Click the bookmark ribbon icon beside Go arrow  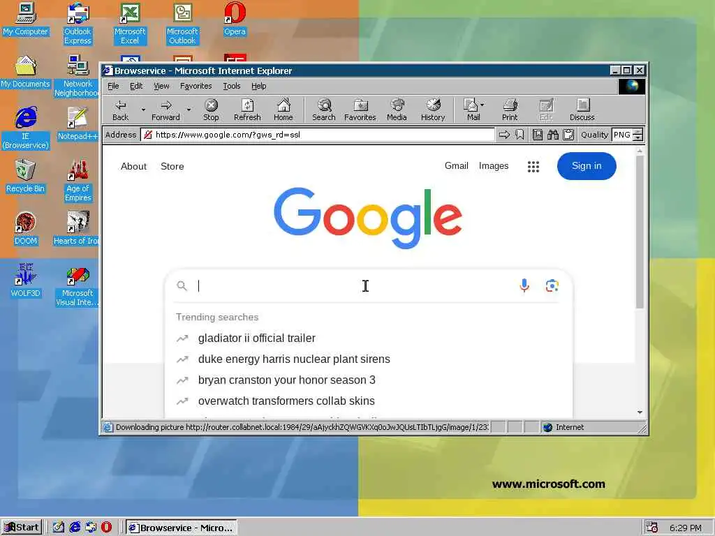(x=519, y=135)
